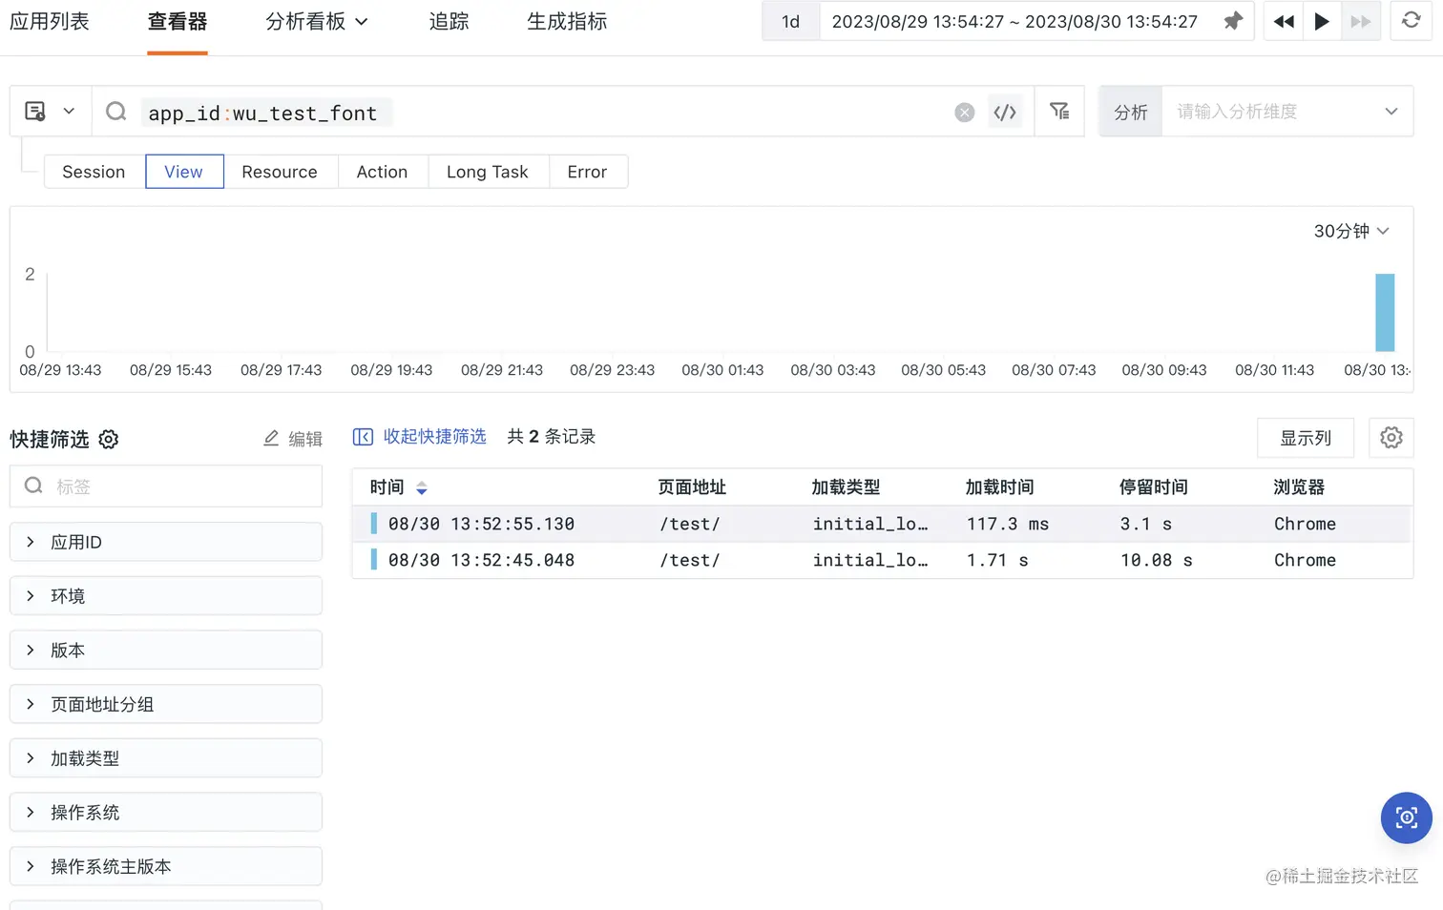Refresh the viewer data
The height and width of the screenshot is (910, 1443).
point(1411,20)
